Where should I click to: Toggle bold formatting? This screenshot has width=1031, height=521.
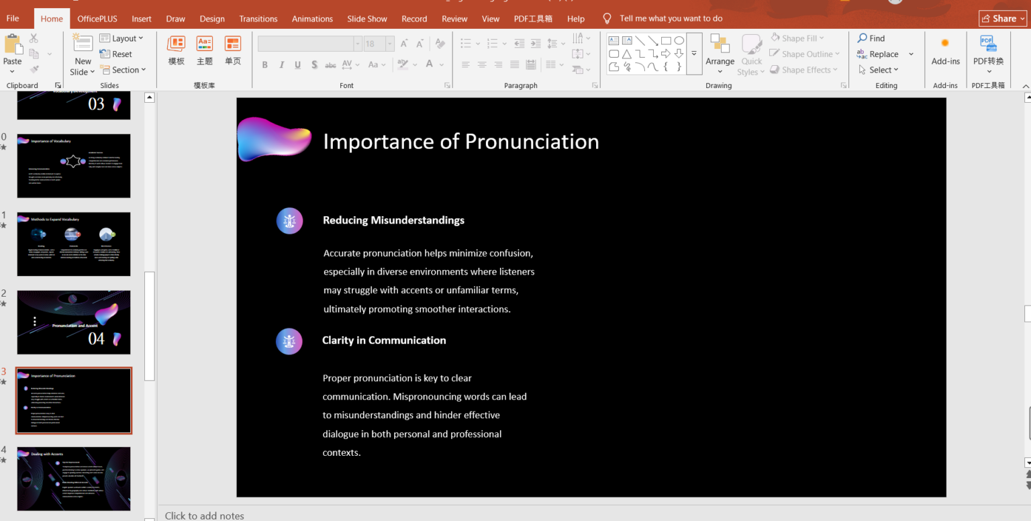(x=265, y=65)
